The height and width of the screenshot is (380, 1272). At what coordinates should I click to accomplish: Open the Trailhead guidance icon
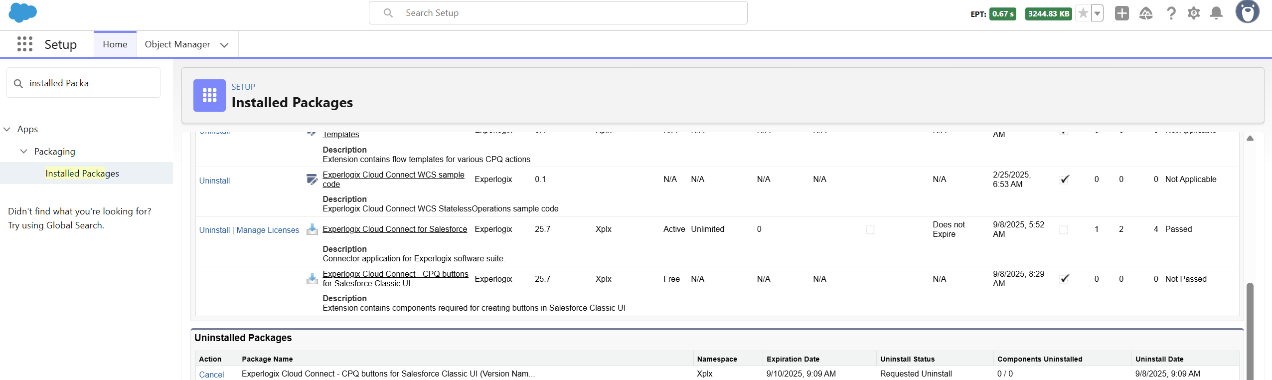pyautogui.click(x=1146, y=13)
